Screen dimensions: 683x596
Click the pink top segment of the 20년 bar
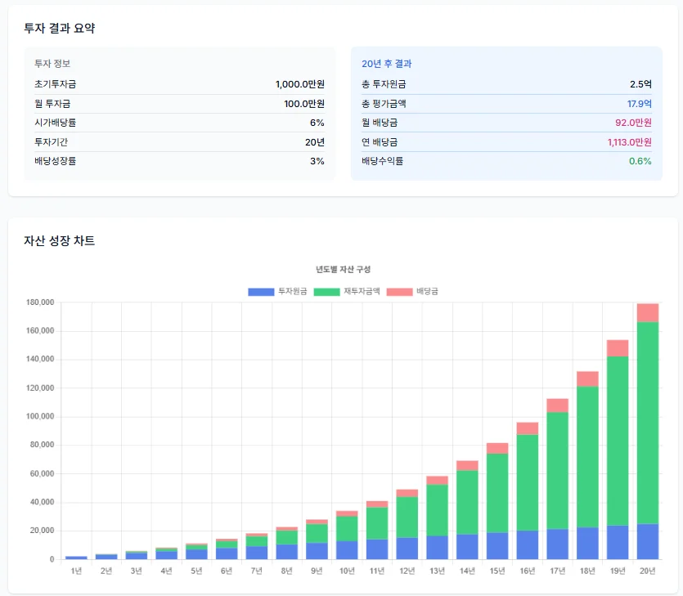point(647,312)
